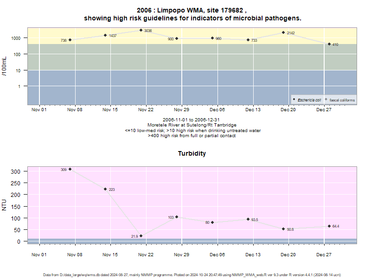Click the Turbidity chart title
The width and height of the screenshot is (371, 278).
[x=192, y=153]
